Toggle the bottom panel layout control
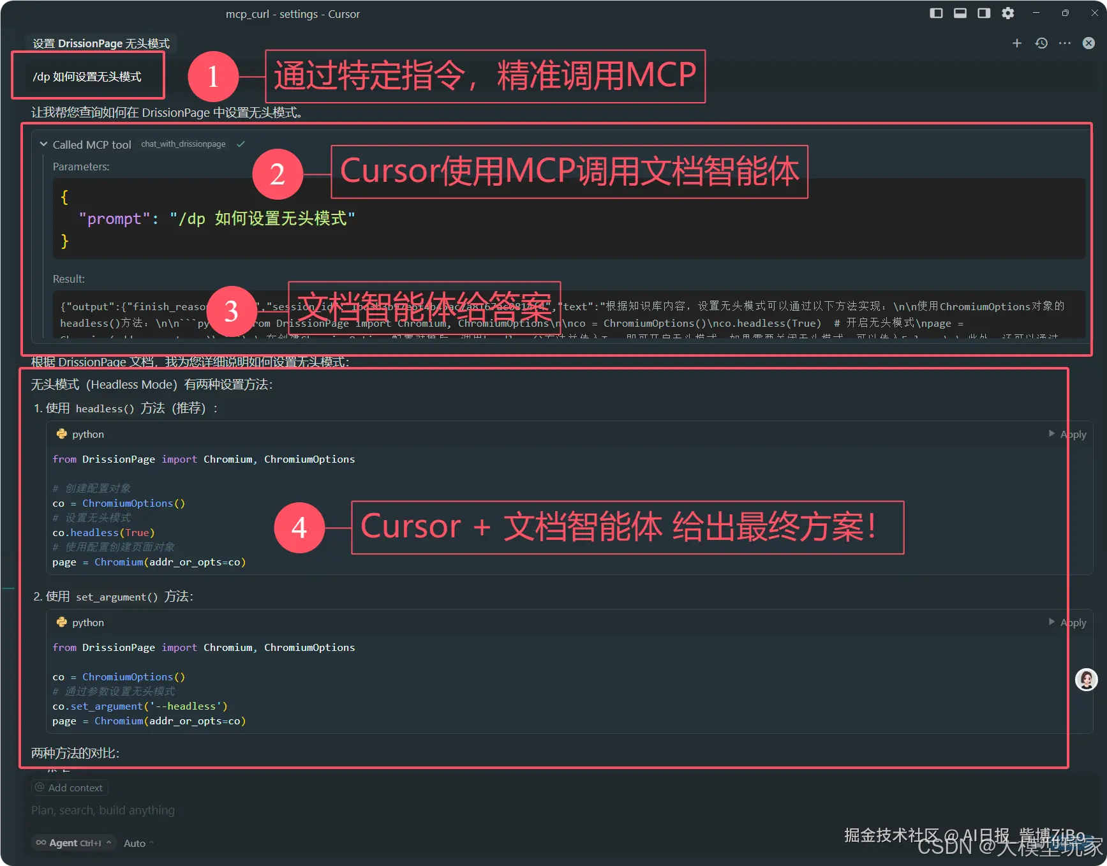 click(959, 13)
